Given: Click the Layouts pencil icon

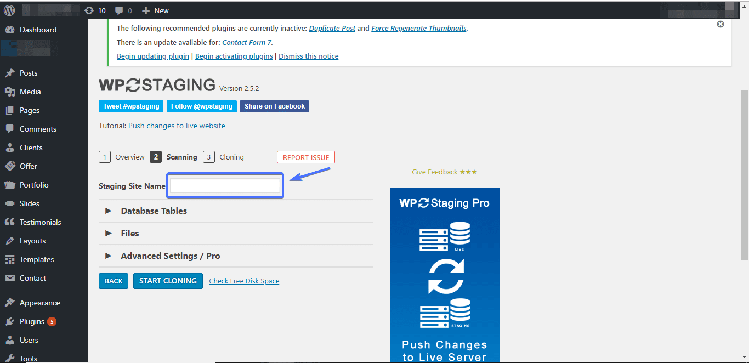Looking at the screenshot, I should click(10, 241).
